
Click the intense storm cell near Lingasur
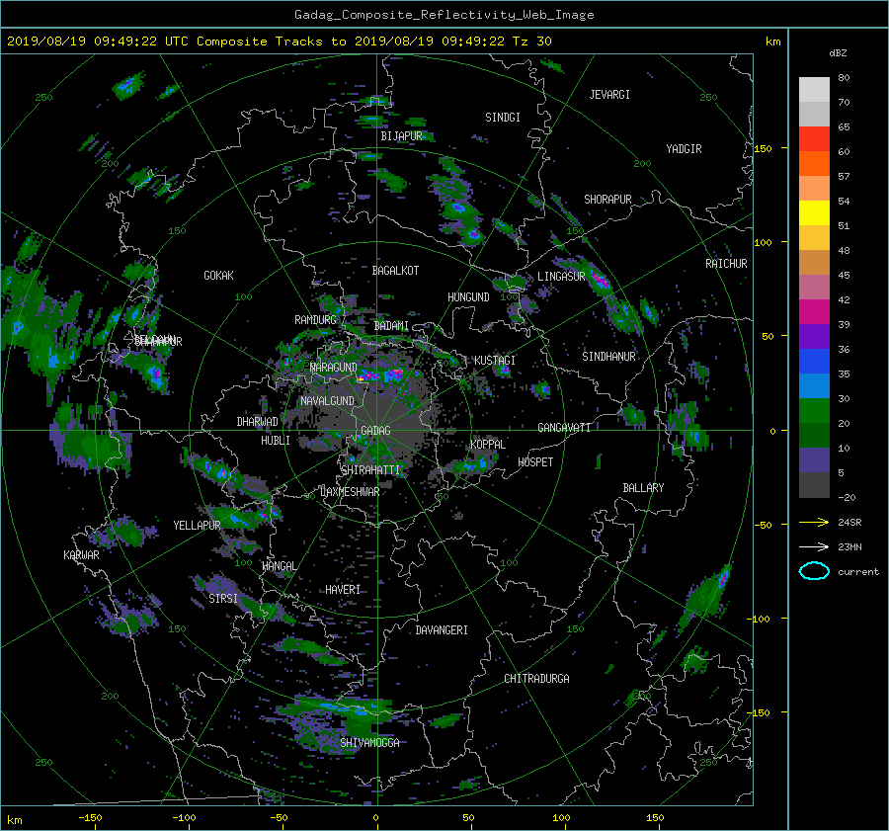(x=600, y=280)
